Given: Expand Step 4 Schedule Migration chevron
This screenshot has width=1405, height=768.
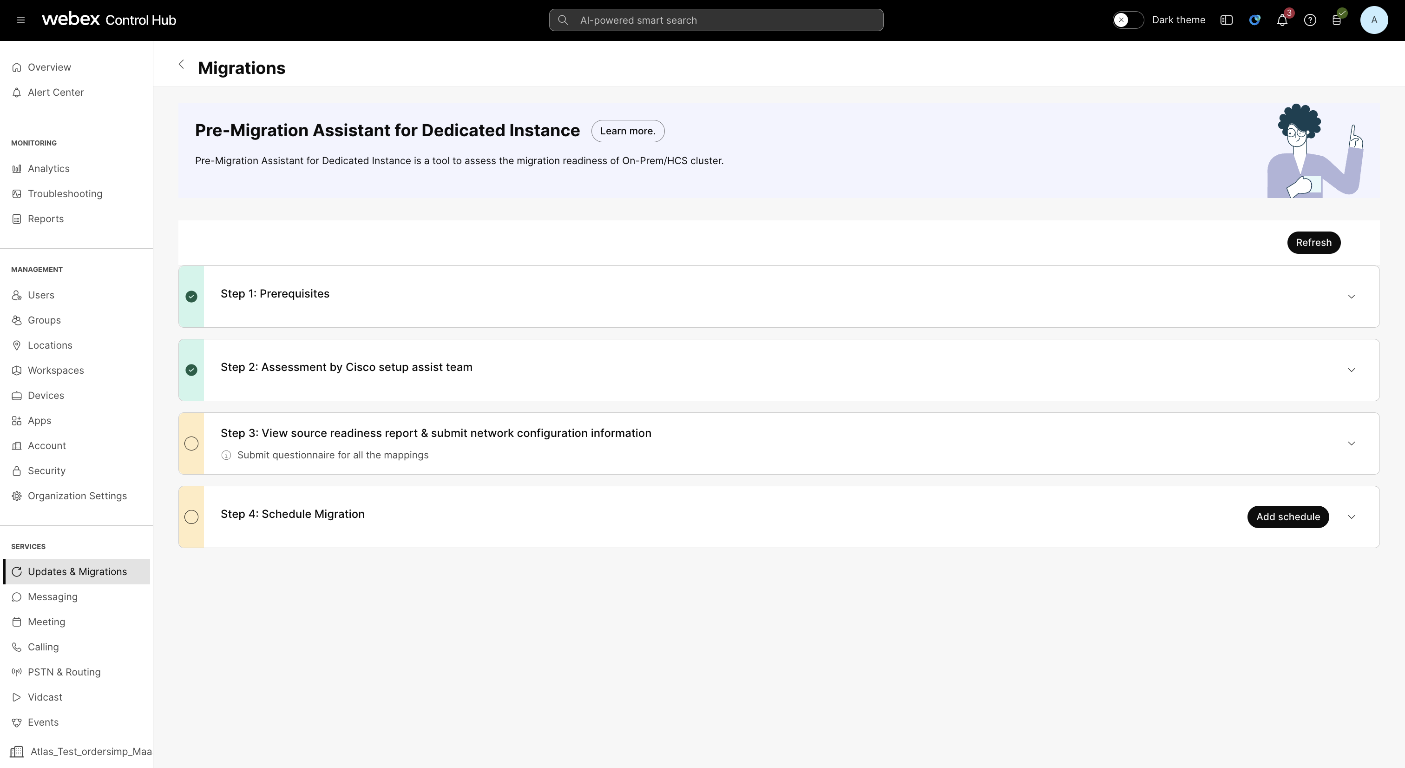Looking at the screenshot, I should click(x=1351, y=517).
